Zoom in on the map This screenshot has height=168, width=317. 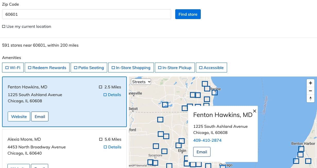click(x=310, y=83)
